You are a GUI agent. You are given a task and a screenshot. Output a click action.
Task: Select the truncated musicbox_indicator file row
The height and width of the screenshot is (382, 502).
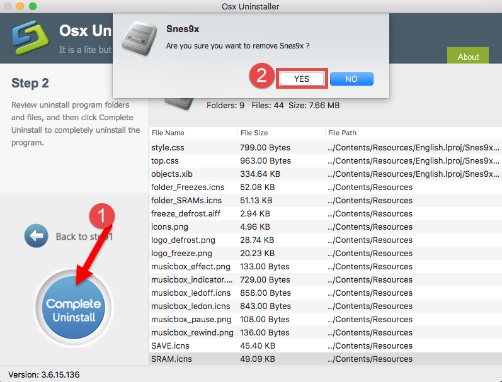(325, 279)
